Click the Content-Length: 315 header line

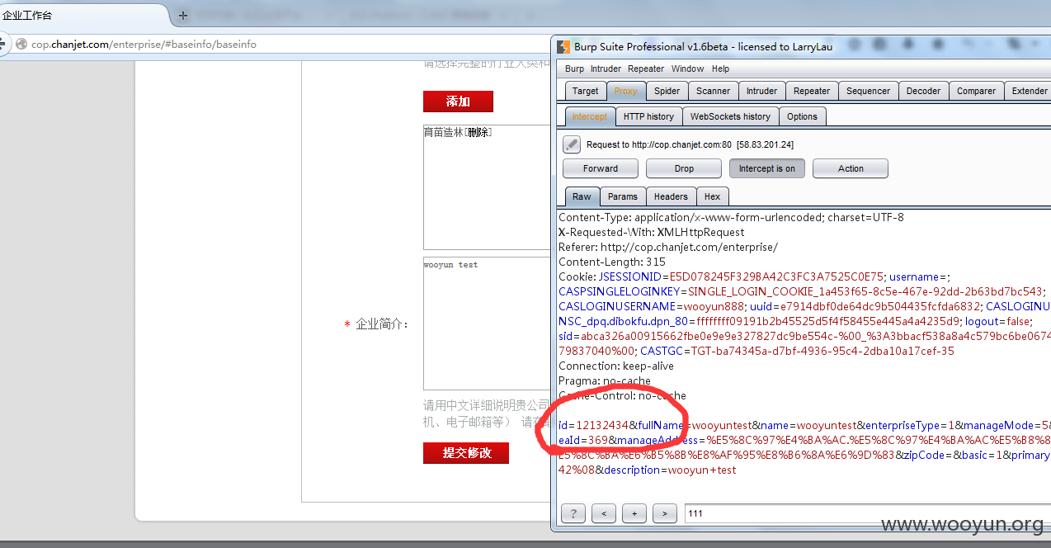612,262
